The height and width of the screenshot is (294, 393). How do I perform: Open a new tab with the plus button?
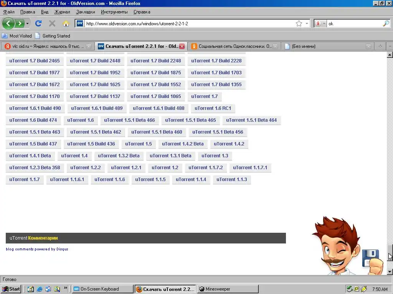click(x=380, y=46)
